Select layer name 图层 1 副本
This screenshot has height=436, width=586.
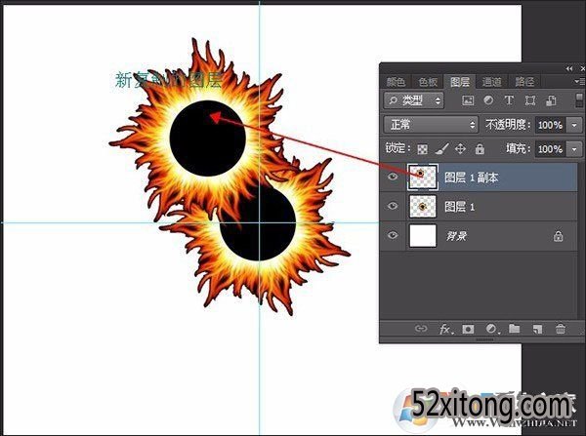[472, 178]
